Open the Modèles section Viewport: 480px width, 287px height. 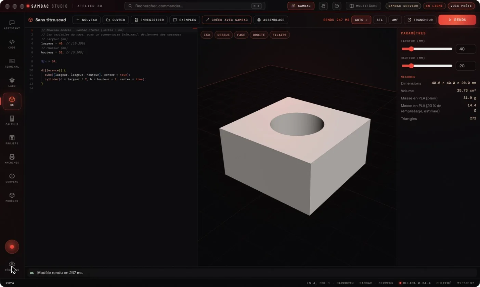coord(12,197)
